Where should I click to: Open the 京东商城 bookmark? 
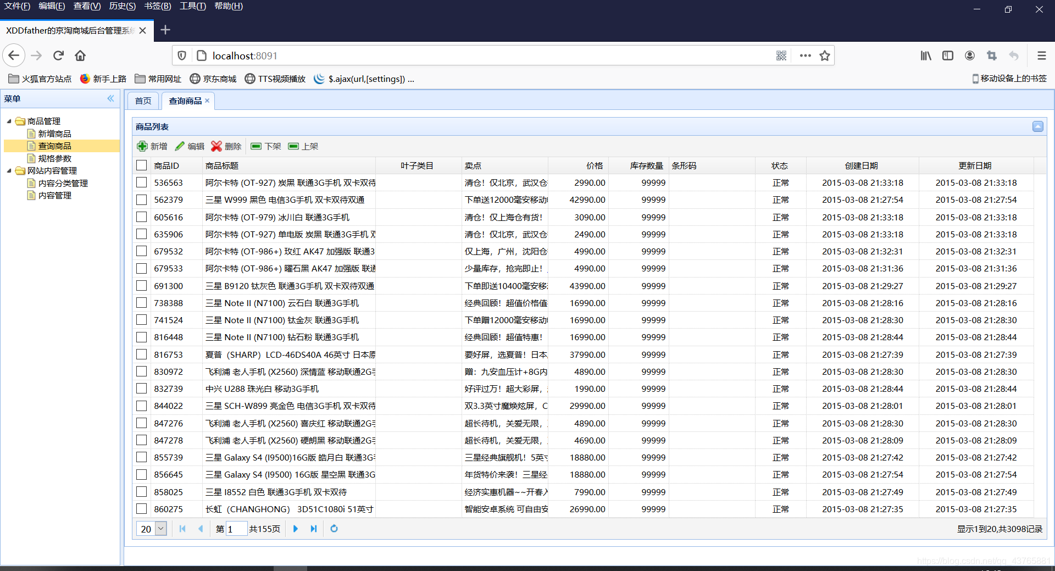[x=213, y=79]
